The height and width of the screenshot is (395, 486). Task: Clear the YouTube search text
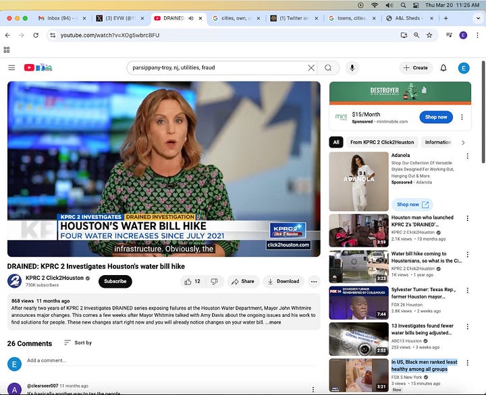click(311, 68)
